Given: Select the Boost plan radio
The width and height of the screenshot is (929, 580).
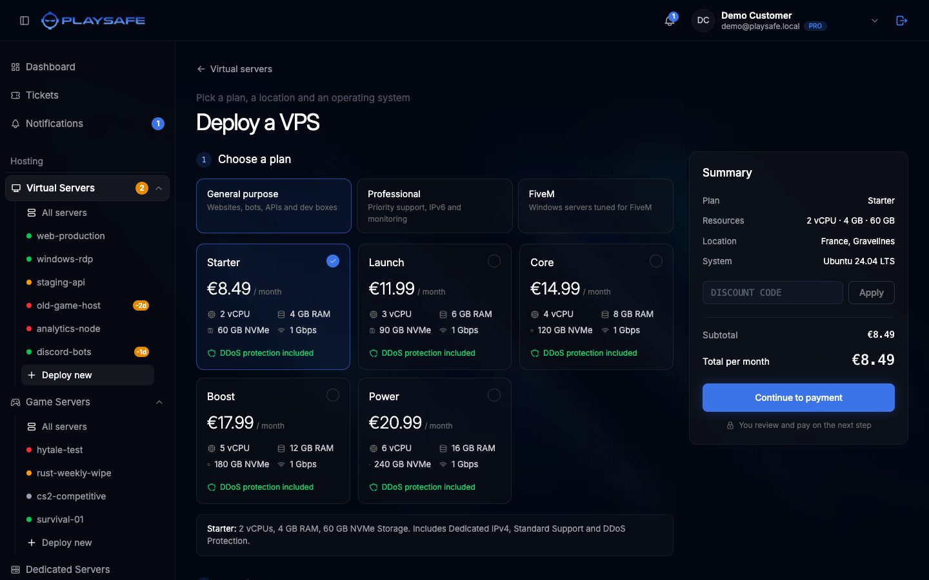Looking at the screenshot, I should tap(333, 395).
